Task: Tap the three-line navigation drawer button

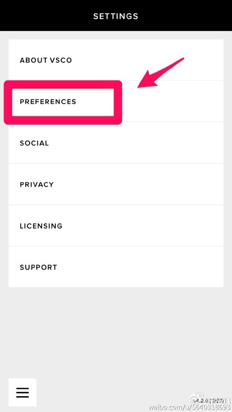Action: (x=22, y=393)
